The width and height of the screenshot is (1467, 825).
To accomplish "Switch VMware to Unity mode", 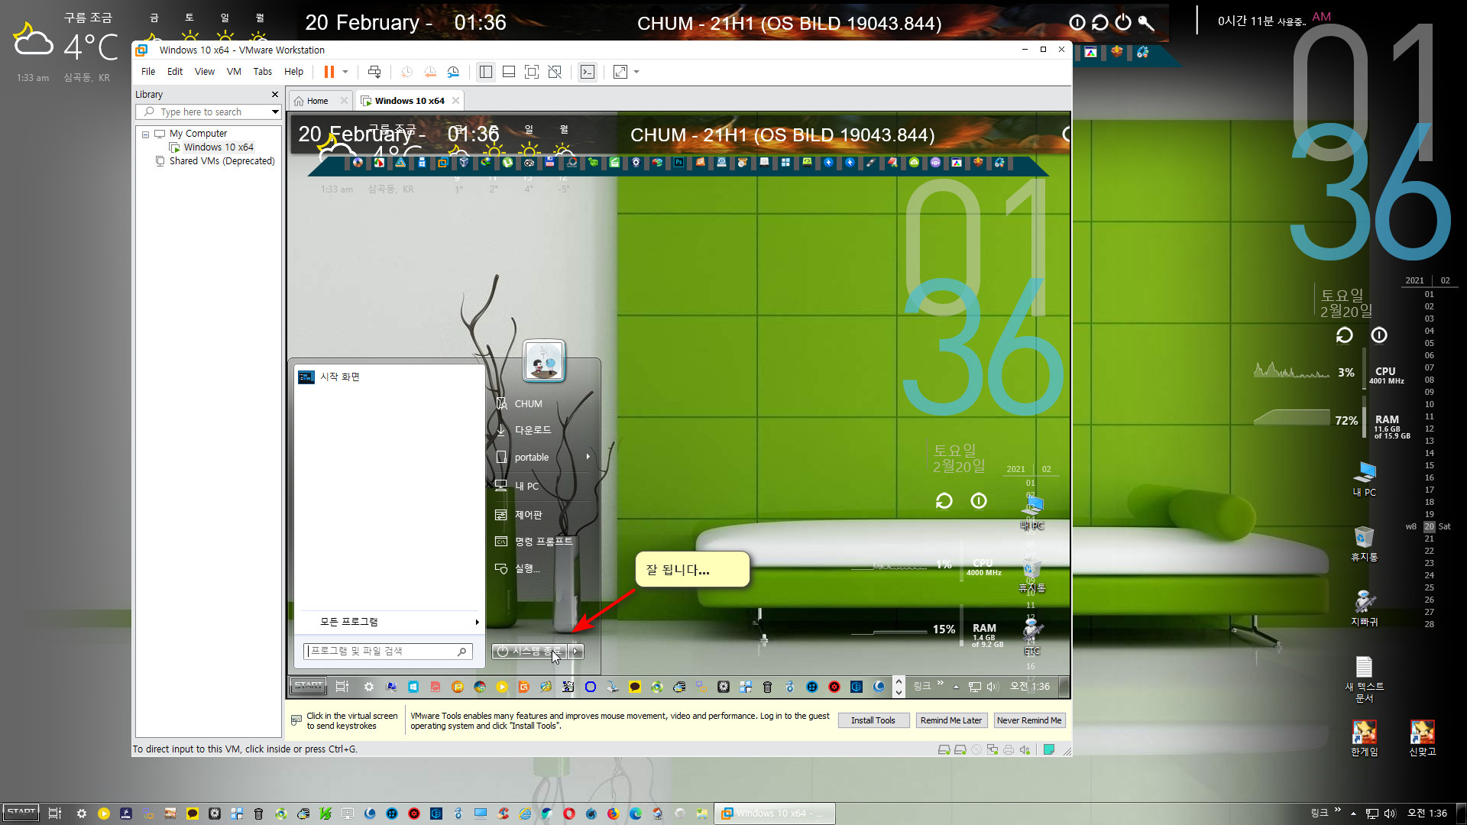I will [x=555, y=72].
